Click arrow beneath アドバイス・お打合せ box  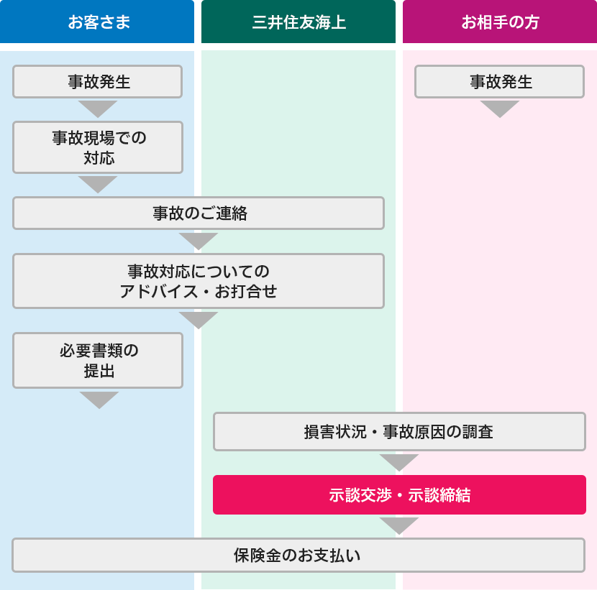click(x=199, y=321)
